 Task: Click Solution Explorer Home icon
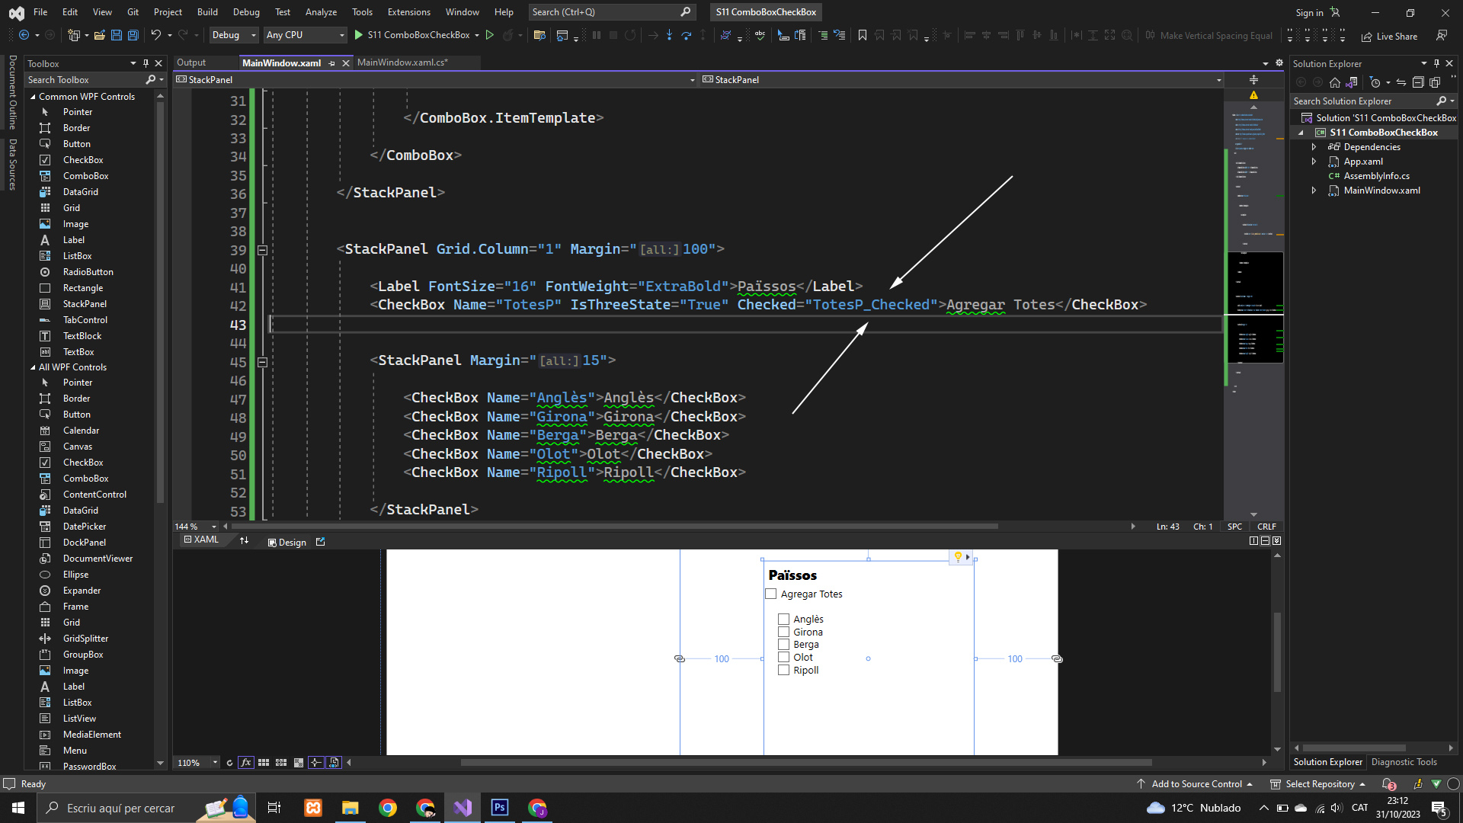point(1334,82)
